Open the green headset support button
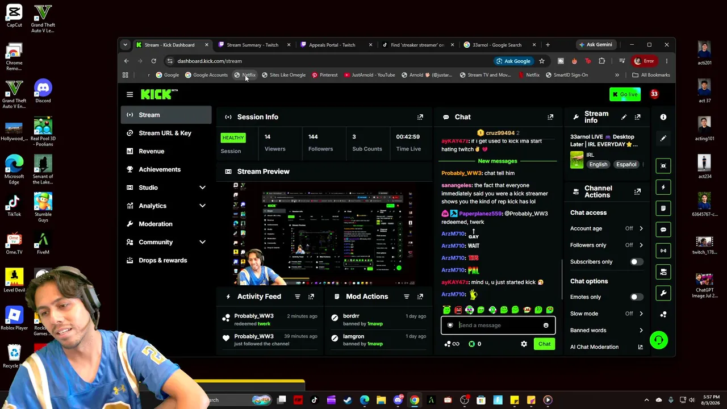This screenshot has height=409, width=727. pyautogui.click(x=659, y=340)
